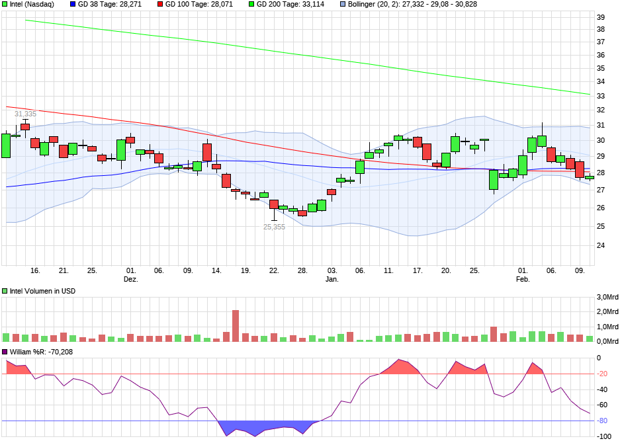The image size is (622, 443).
Task: Click the 'Dez.' month label
Action: pyautogui.click(x=131, y=279)
